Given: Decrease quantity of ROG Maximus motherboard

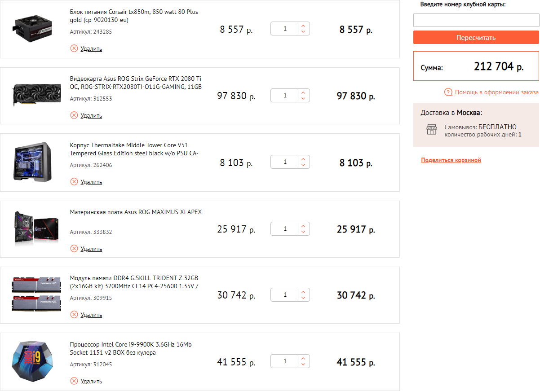Looking at the screenshot, I should tap(303, 232).
